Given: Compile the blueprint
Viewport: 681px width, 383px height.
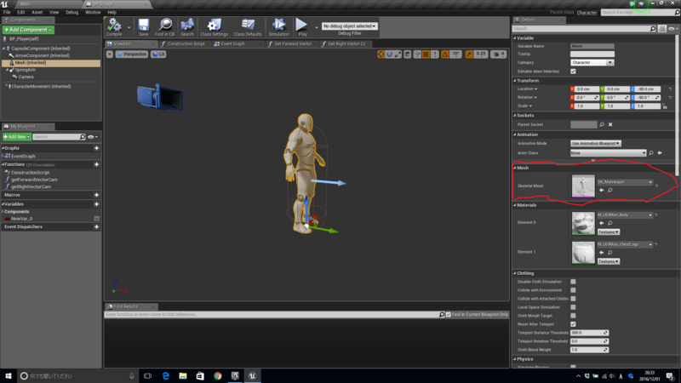Looking at the screenshot, I should pos(114,27).
